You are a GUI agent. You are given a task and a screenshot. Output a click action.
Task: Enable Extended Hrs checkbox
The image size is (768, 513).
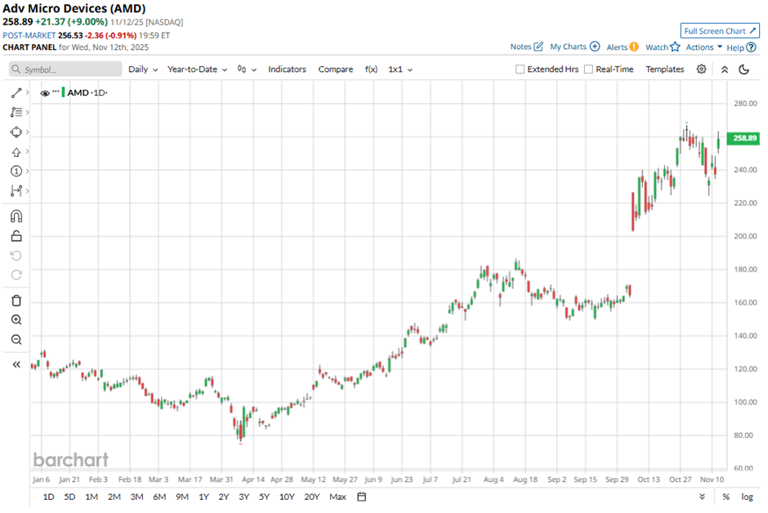tap(520, 69)
